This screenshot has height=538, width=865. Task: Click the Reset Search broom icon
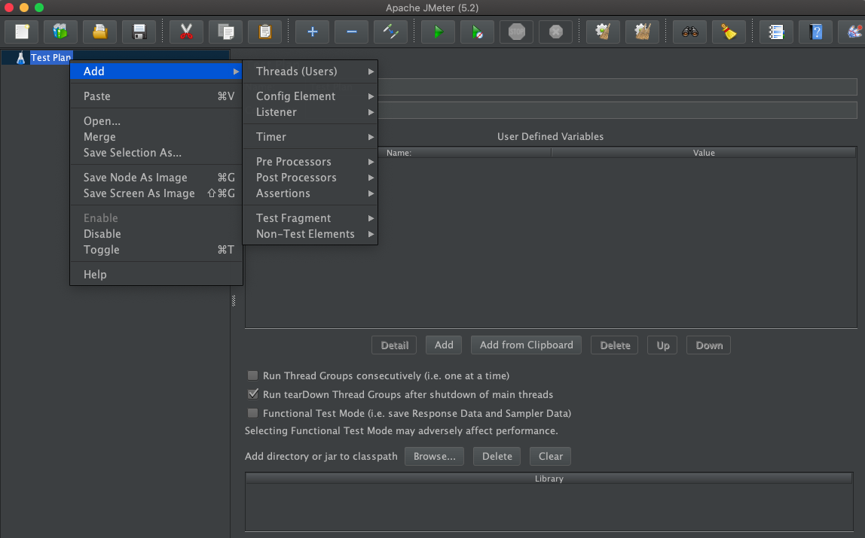(x=729, y=32)
